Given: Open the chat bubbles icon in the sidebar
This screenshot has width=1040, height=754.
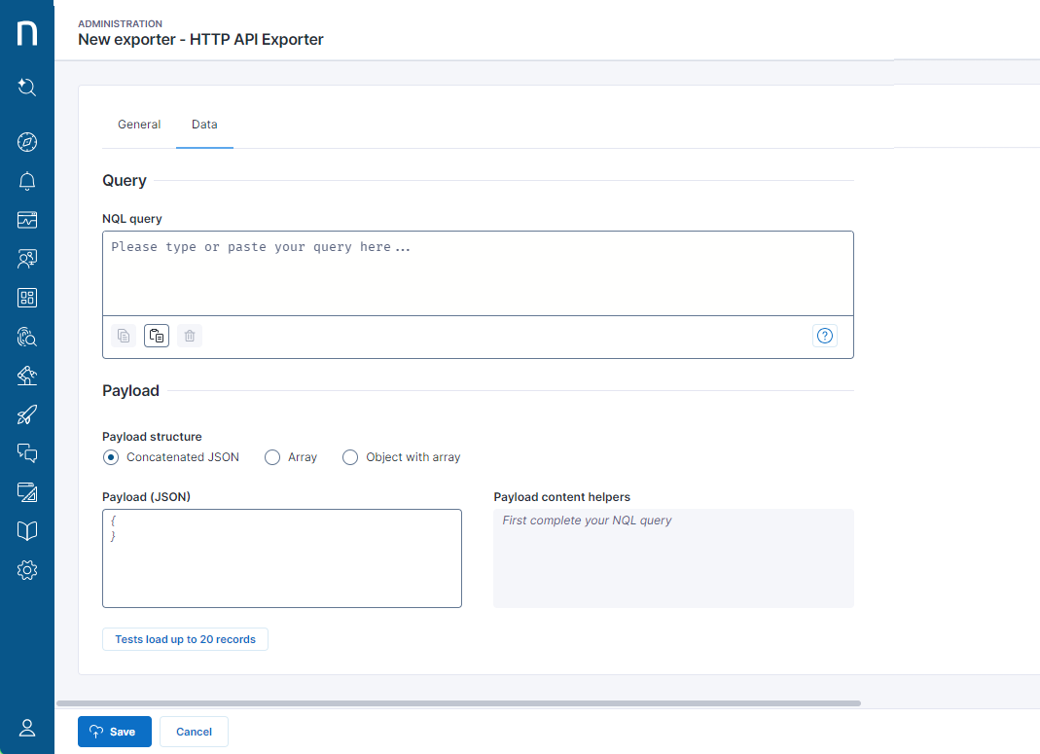Looking at the screenshot, I should 27,453.
